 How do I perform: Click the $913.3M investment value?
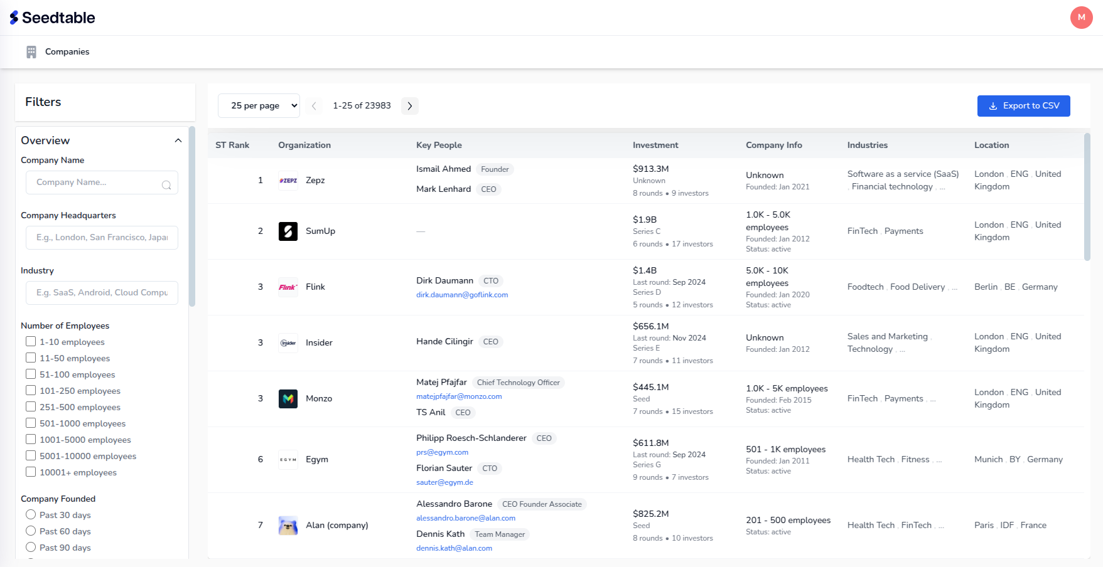(650, 169)
